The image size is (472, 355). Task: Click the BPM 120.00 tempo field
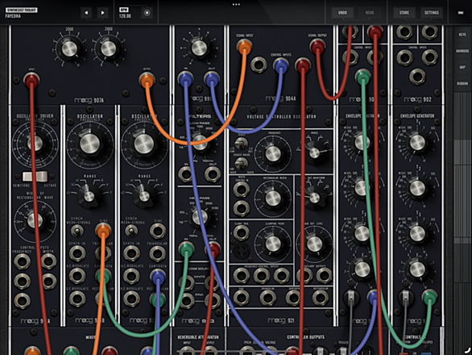[125, 13]
